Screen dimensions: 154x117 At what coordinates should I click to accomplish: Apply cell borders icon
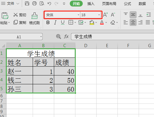coord(71,22)
